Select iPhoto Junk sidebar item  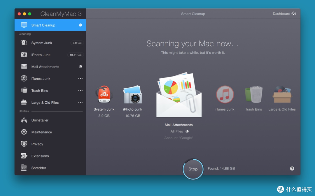(50, 54)
